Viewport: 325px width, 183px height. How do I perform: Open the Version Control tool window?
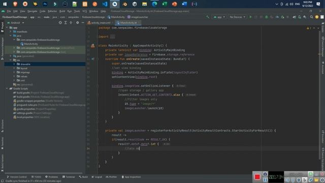[17, 177]
